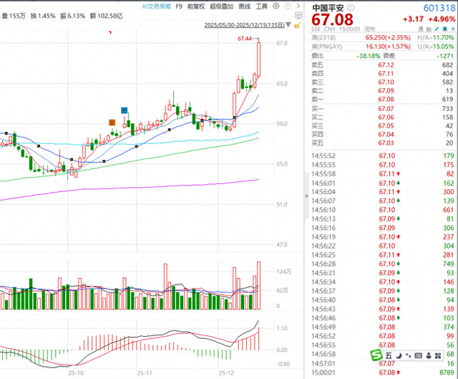Click the 买一 bid price 67.07
Screen dimensions: 458x379
tap(386, 108)
